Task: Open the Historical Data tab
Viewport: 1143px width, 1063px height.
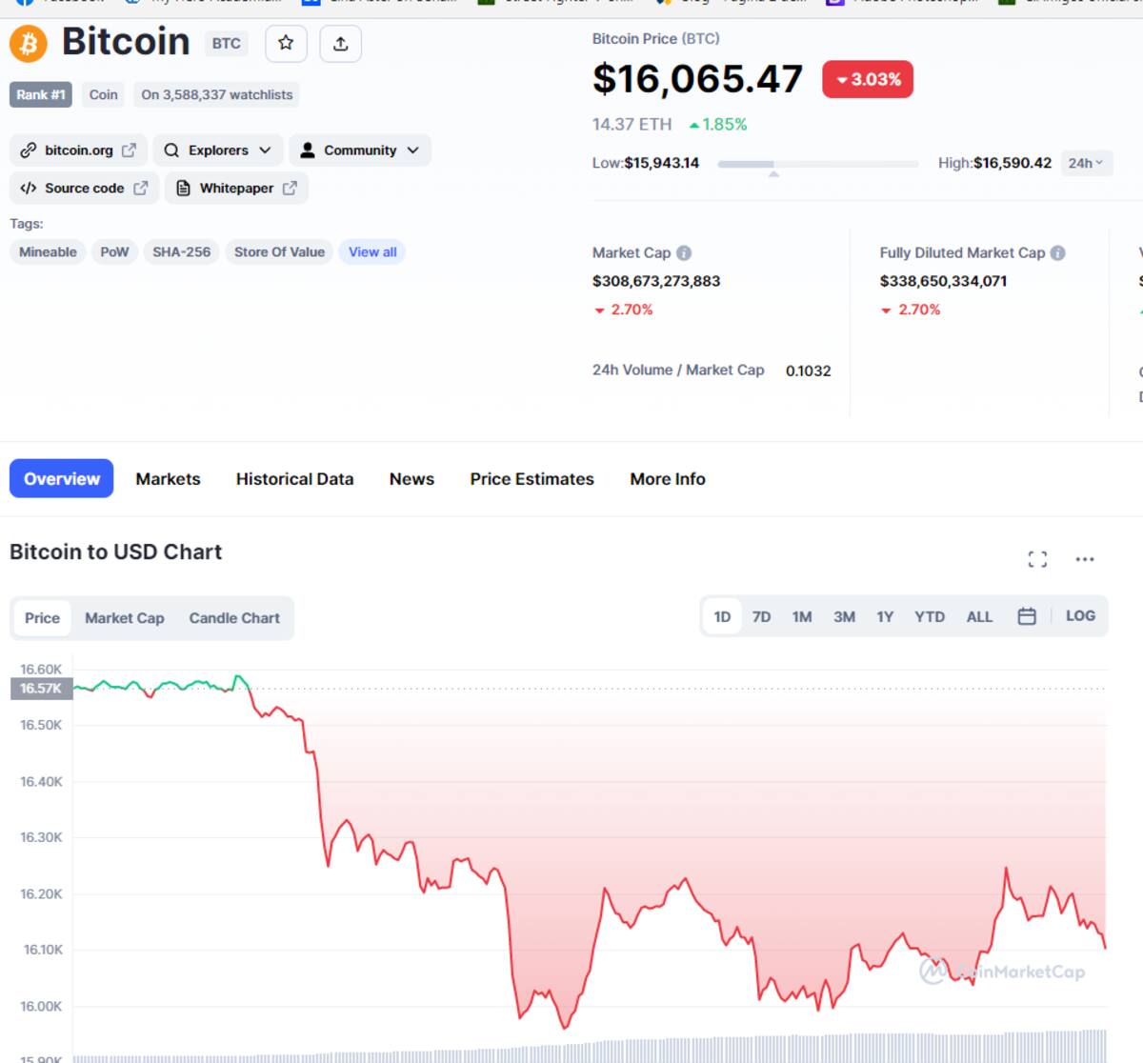Action: tap(294, 479)
